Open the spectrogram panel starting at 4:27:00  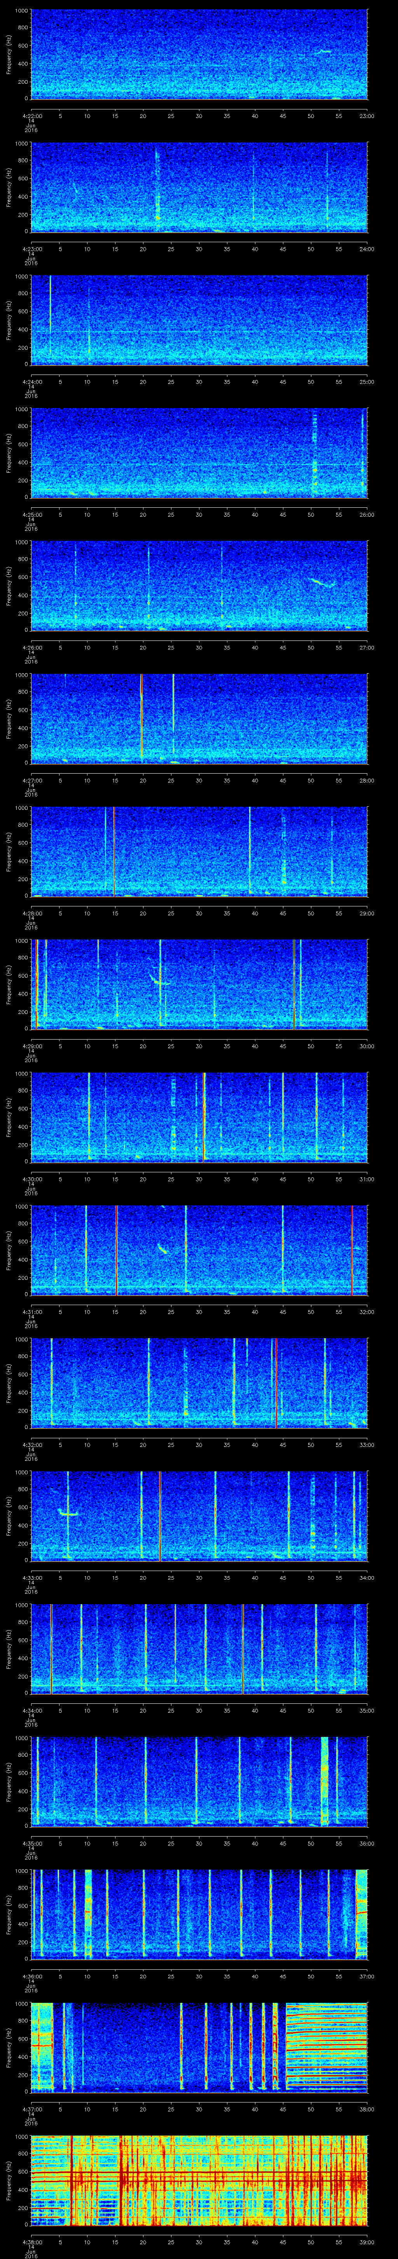pos(199,718)
